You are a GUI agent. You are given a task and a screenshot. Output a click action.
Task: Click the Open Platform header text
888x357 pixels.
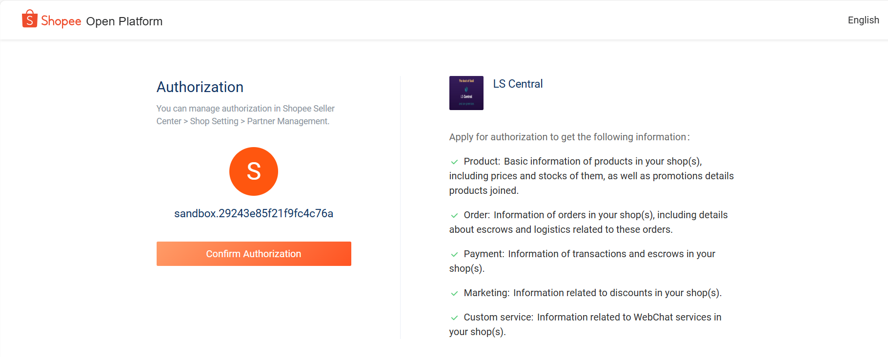(x=124, y=21)
